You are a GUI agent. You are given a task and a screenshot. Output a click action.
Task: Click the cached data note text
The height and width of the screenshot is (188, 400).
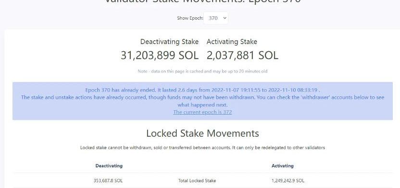(x=202, y=71)
